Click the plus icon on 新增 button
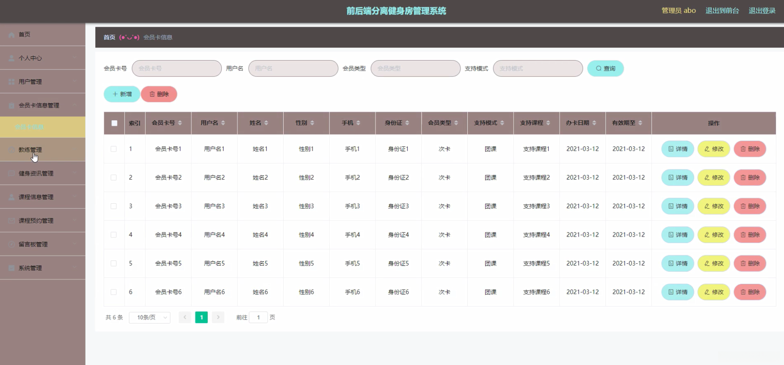This screenshot has width=784, height=365. click(115, 94)
